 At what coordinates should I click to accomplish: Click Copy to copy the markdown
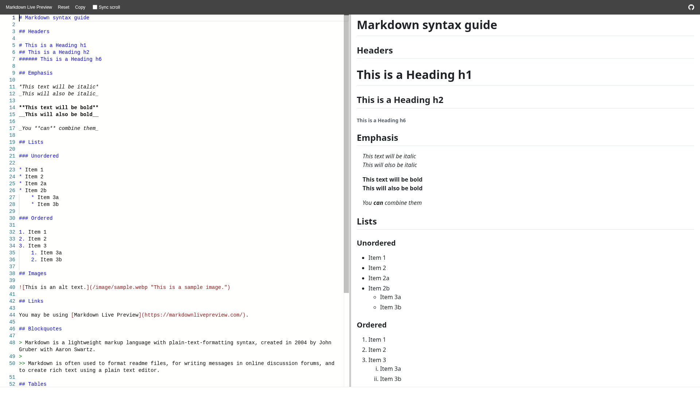tap(80, 7)
